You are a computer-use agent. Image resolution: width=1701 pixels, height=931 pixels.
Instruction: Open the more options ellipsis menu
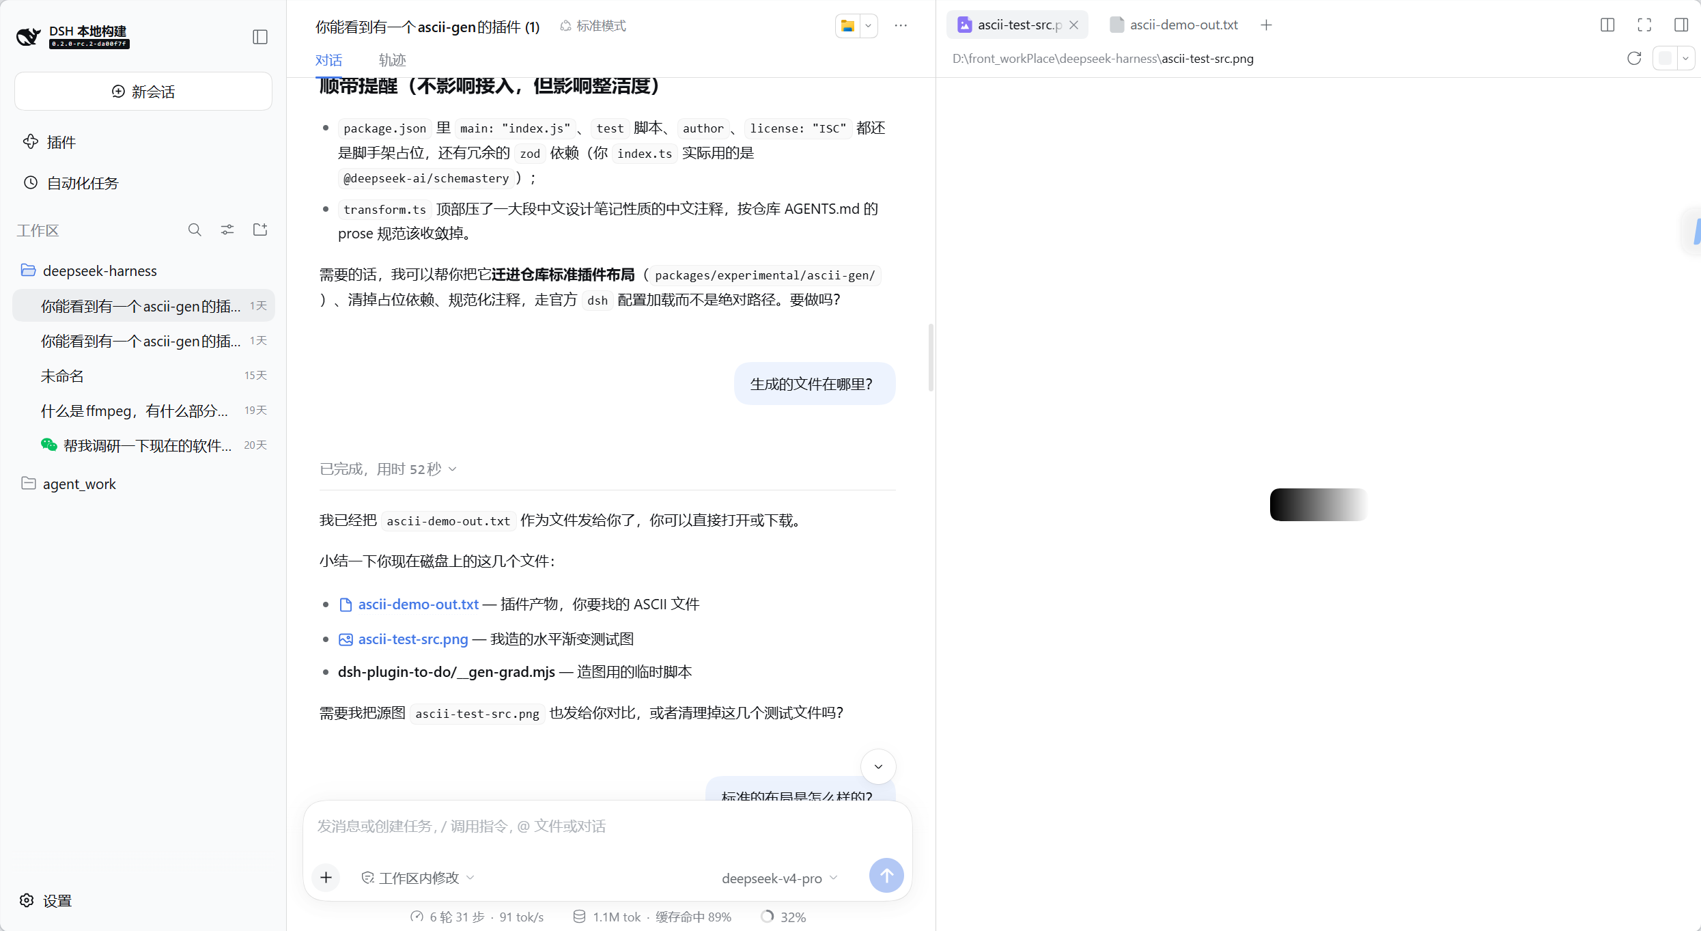(901, 26)
